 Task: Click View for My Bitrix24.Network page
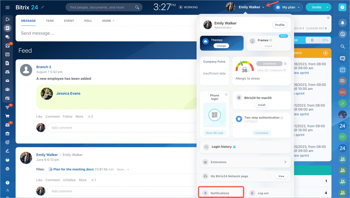click(281, 176)
